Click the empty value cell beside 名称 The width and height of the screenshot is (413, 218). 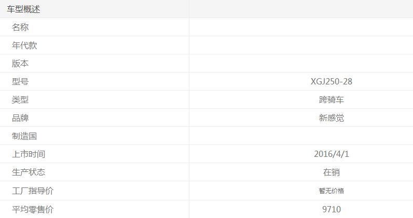pos(301,27)
